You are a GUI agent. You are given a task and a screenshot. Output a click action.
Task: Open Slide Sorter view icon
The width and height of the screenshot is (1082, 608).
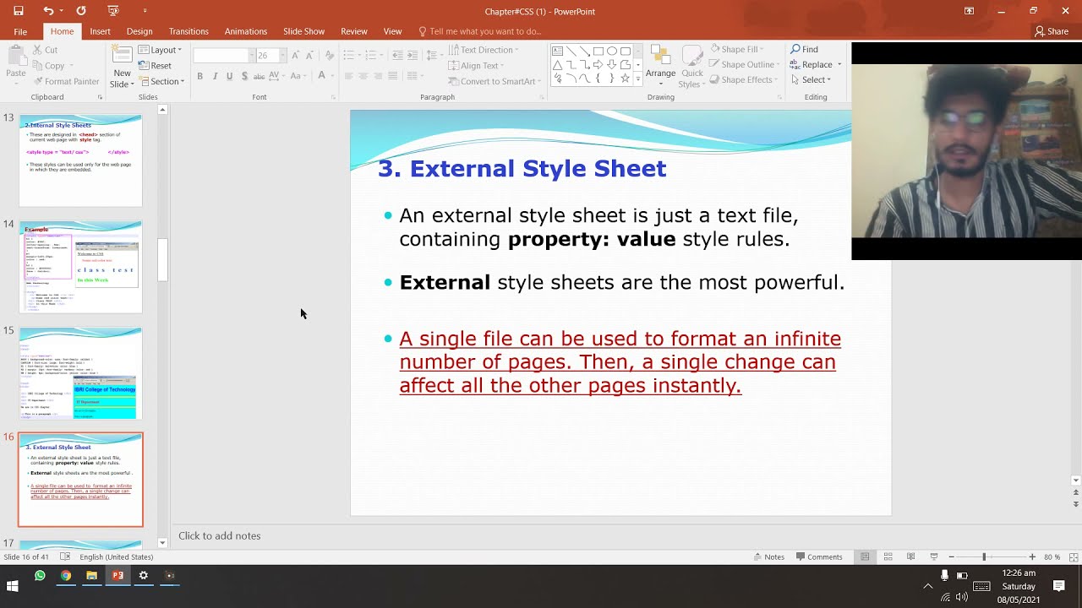pos(888,556)
